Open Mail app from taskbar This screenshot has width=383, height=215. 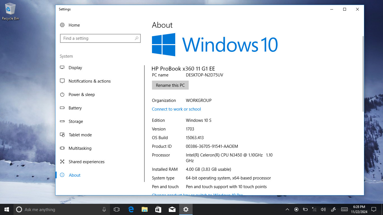[172, 209]
